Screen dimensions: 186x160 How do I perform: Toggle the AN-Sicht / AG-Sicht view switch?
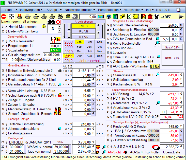pos(125,152)
